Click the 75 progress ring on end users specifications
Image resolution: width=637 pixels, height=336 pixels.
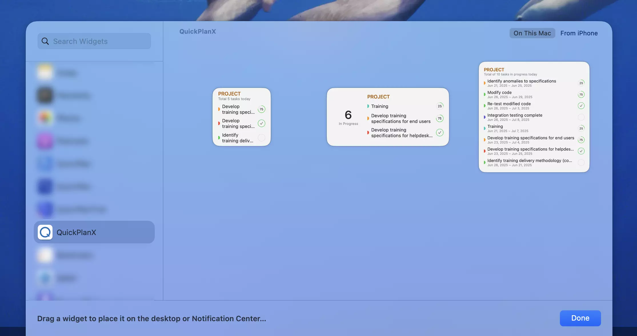(439, 118)
